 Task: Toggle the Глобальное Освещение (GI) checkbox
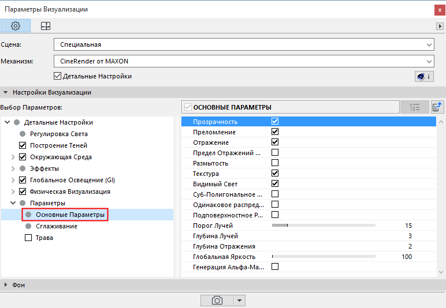[x=23, y=180]
